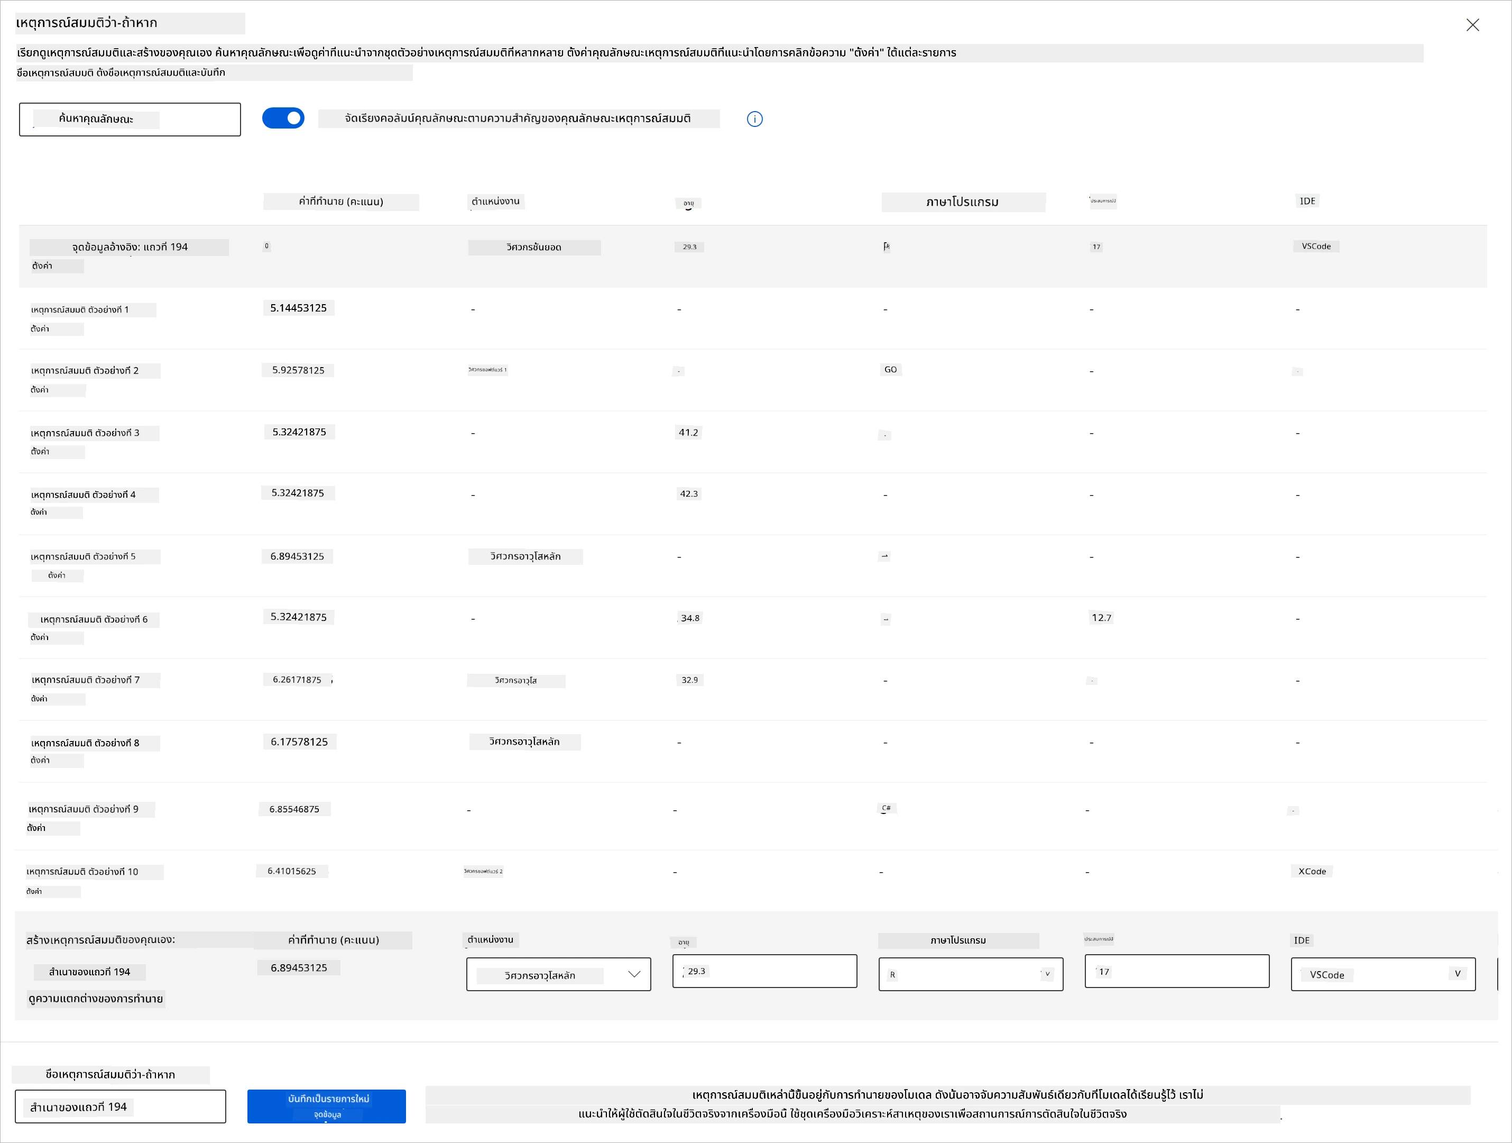The height and width of the screenshot is (1143, 1512).
Task: Click top ค่าที่ทำนาย (คะแนน) column header
Action: 341,202
